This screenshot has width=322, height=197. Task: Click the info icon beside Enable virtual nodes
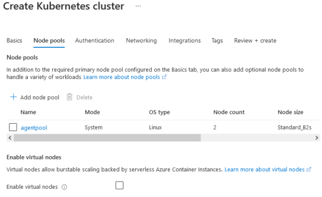[65, 187]
